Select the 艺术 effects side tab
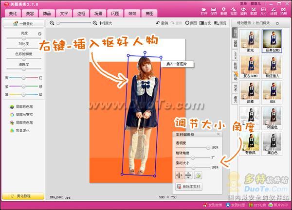Viewport: 292px width, 210px height. pyautogui.click(x=236, y=88)
